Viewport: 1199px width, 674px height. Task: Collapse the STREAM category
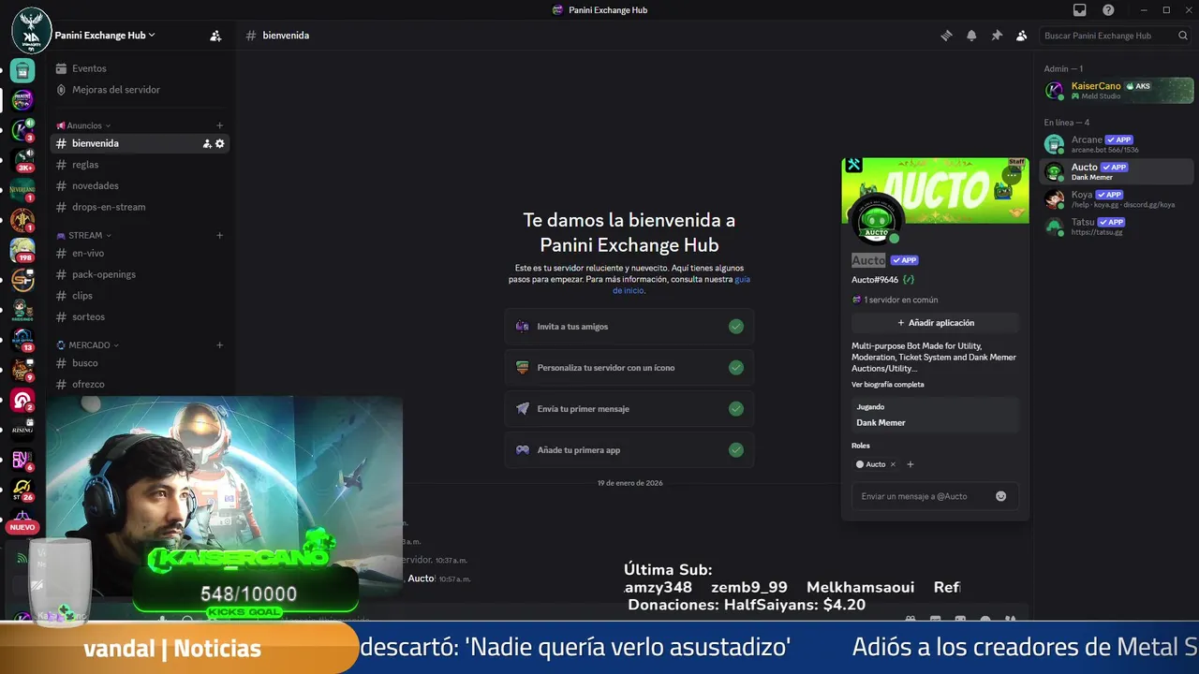[84, 236]
